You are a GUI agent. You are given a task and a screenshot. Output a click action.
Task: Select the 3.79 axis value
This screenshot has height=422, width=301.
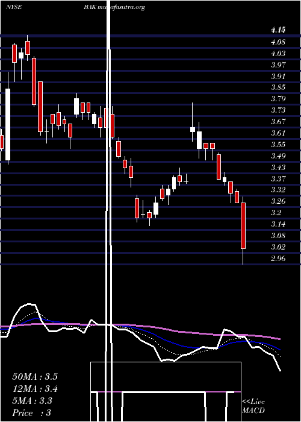click(278, 99)
